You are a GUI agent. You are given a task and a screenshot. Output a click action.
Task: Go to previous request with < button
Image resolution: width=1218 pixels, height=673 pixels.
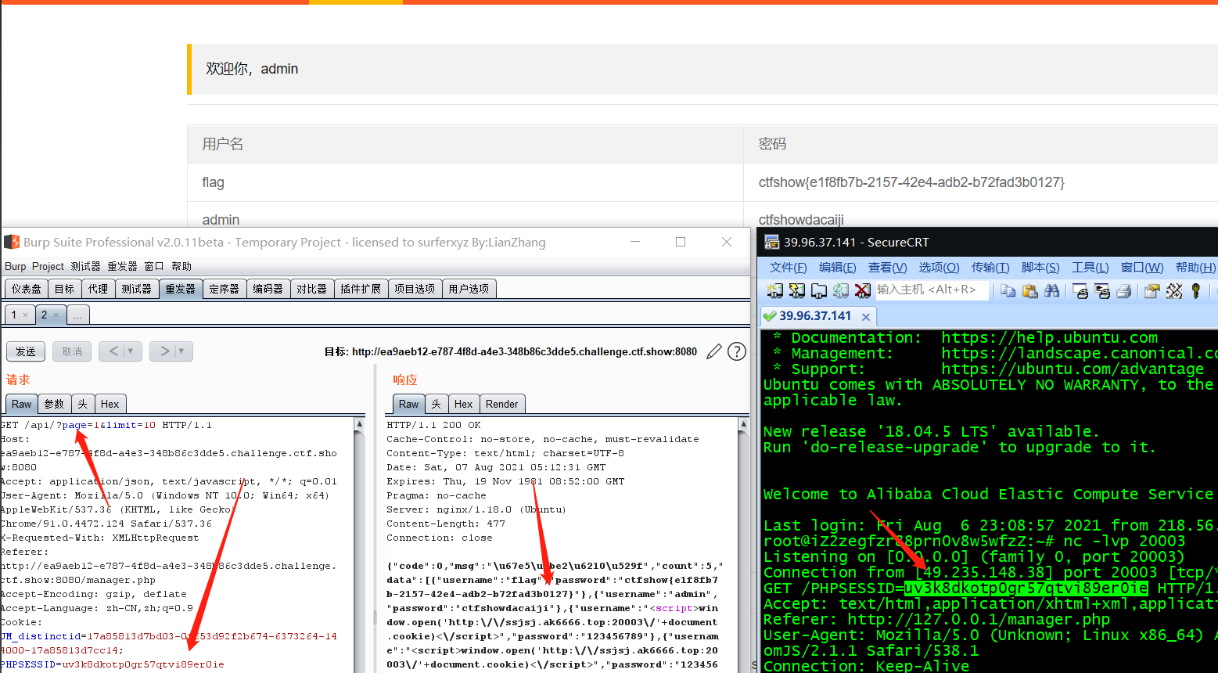point(113,351)
